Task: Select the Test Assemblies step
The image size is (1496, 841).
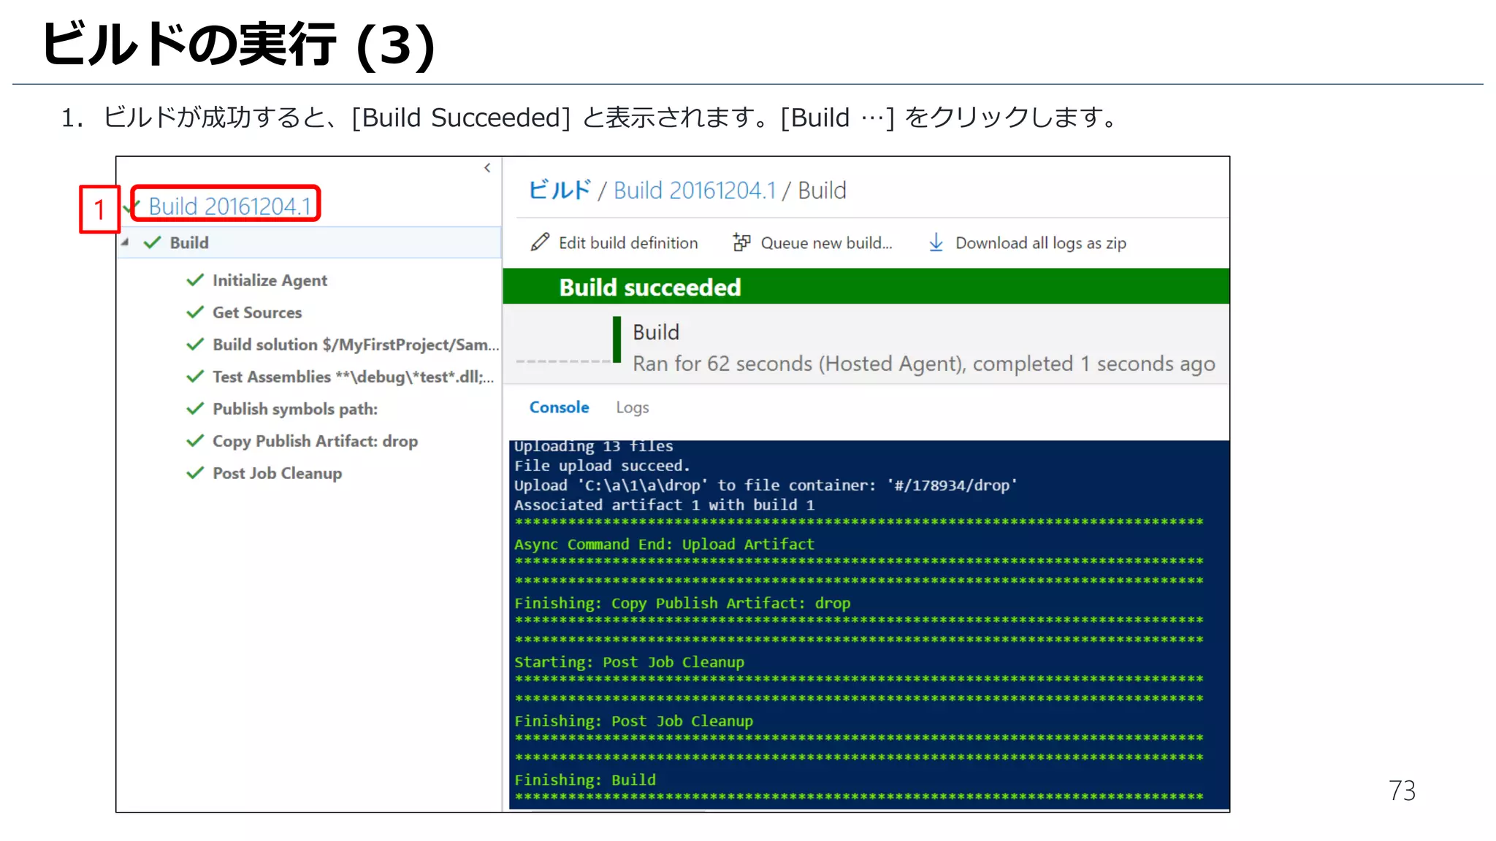Action: pos(354,377)
